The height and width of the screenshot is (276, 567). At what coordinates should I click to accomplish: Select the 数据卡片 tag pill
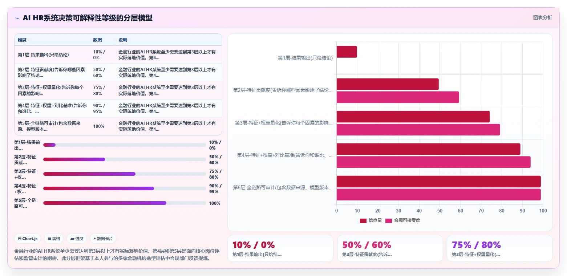[x=103, y=239]
